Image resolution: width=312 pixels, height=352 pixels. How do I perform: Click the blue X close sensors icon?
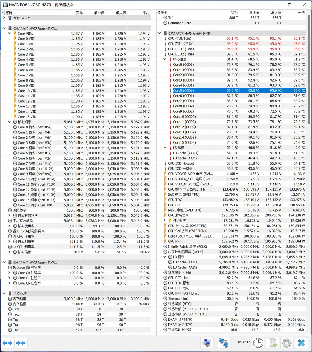tap(301, 343)
